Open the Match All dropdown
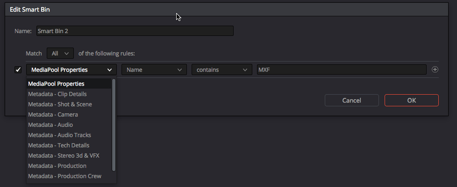 60,53
